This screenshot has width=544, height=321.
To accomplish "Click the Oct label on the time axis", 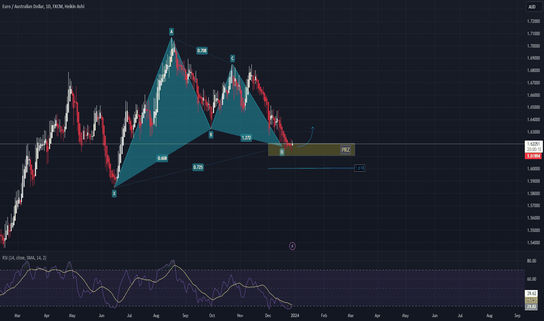I will pyautogui.click(x=212, y=315).
